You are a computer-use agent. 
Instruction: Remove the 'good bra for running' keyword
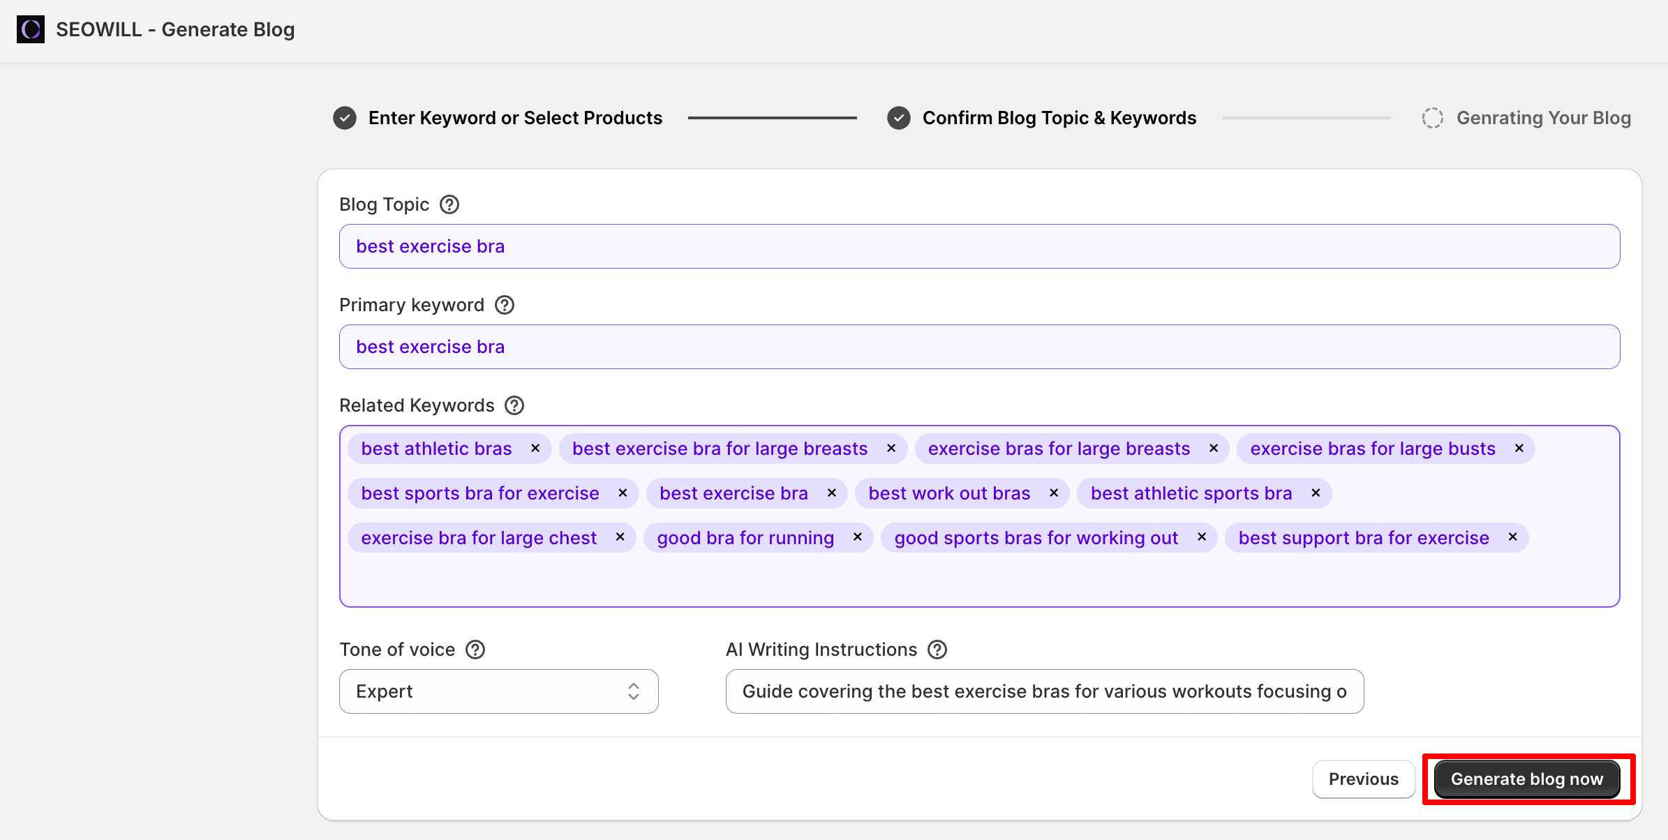coord(858,537)
